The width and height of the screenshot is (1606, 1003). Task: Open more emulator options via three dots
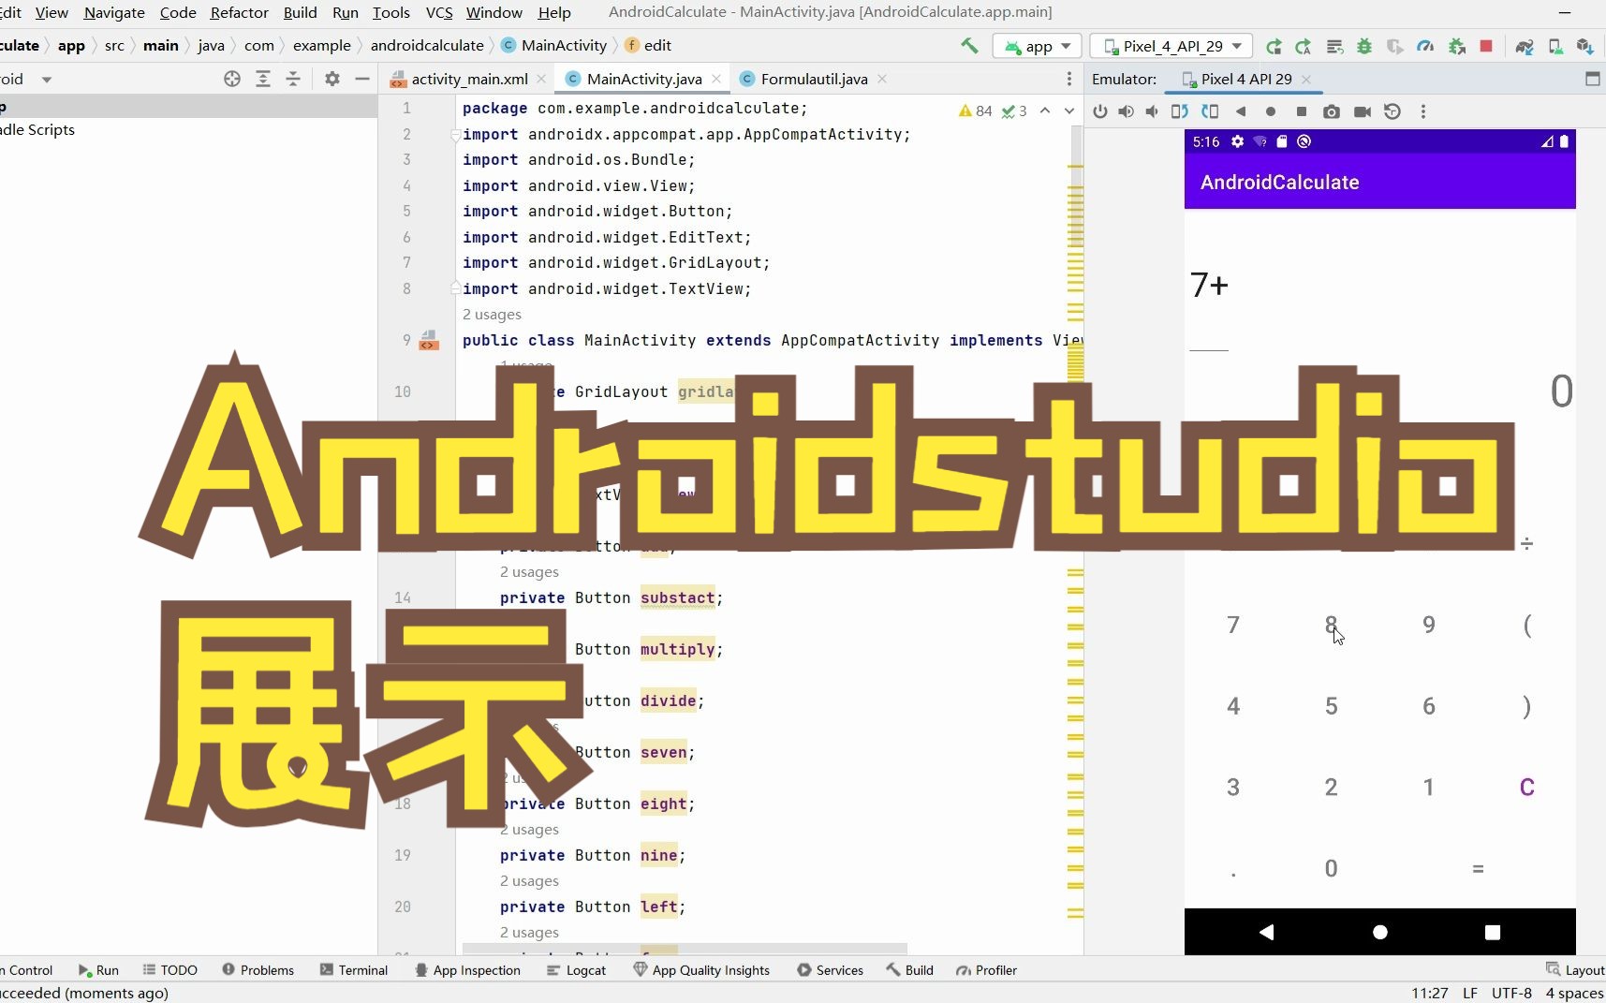[1423, 111]
